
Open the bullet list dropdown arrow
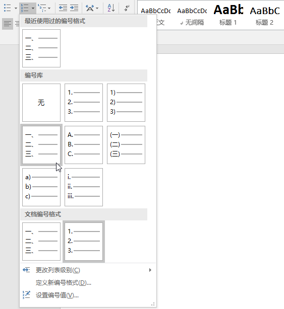tap(16, 8)
